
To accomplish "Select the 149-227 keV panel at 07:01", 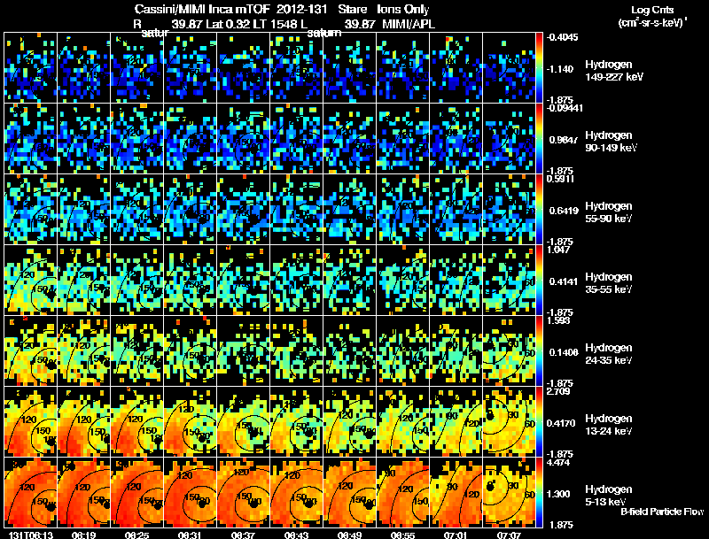I will [456, 68].
